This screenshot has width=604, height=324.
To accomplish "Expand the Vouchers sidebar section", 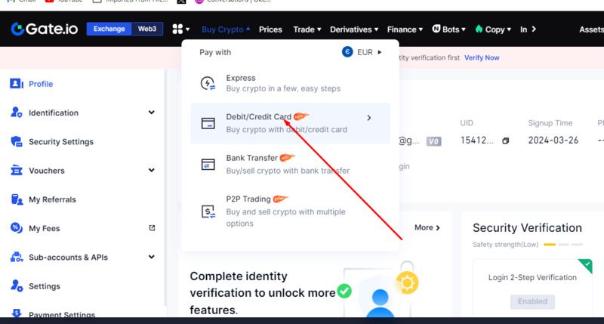I will (x=152, y=170).
